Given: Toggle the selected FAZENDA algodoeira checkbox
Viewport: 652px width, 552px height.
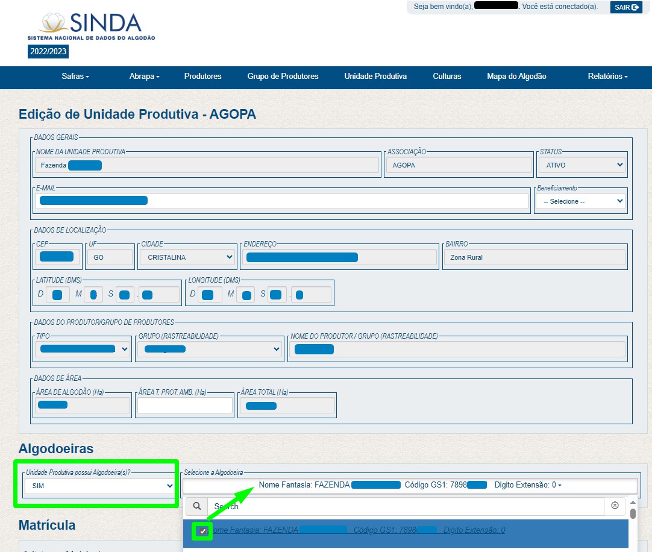Looking at the screenshot, I should coord(202,532).
